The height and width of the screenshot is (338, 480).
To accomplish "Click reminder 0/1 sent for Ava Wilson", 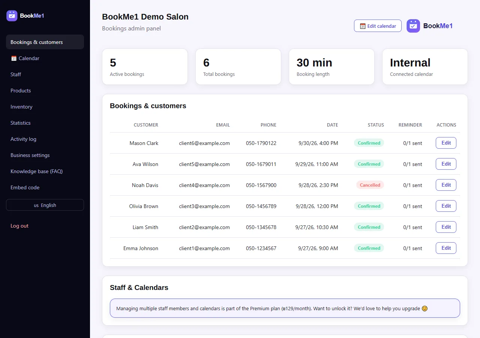I will [412, 164].
